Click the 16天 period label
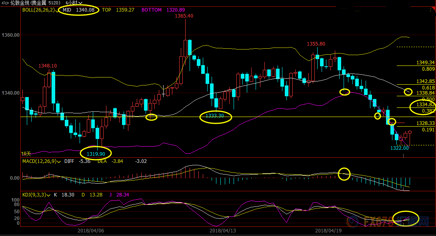This screenshot has height=236, width=436. (26, 153)
